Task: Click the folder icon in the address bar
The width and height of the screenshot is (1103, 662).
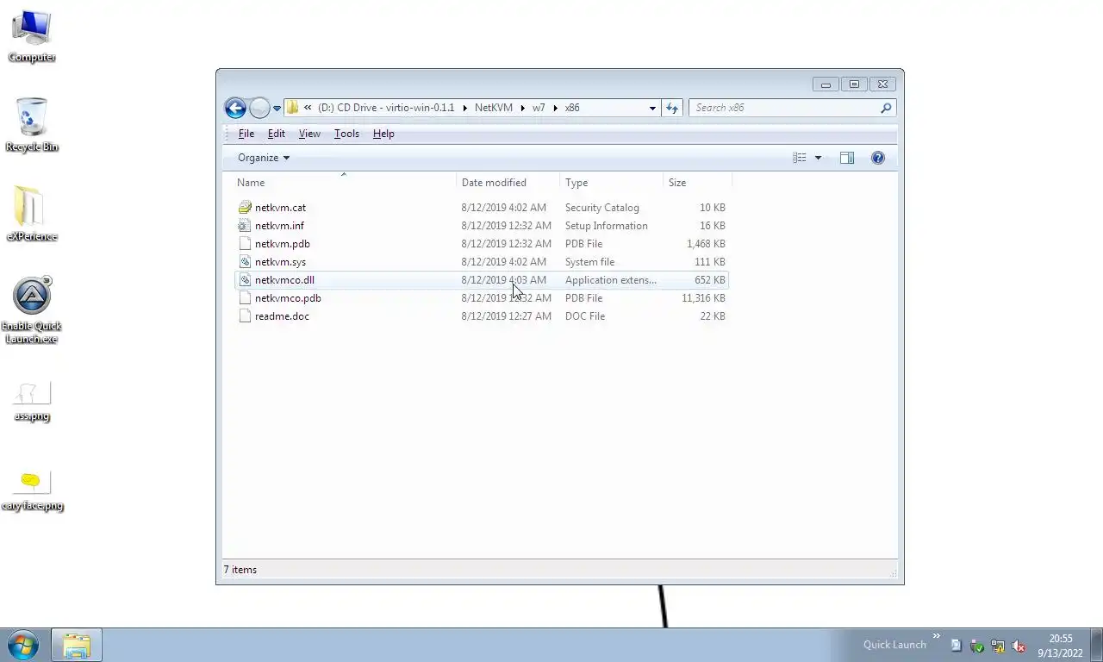Action: pos(292,108)
